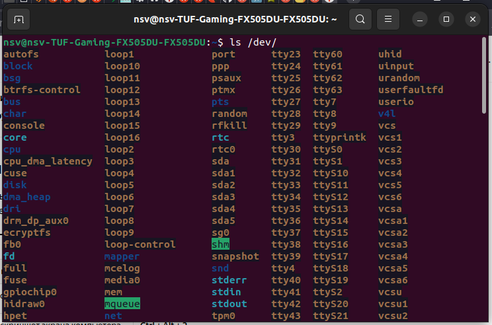Click the 'v4l' directory entry
Screen dimensions: 492x325
pos(387,114)
